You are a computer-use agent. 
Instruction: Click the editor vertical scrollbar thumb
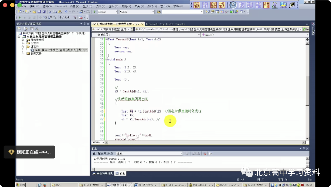pyautogui.click(x=307, y=91)
